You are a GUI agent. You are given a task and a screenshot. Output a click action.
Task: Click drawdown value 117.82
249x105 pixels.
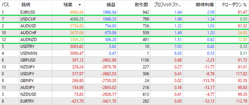point(242,74)
